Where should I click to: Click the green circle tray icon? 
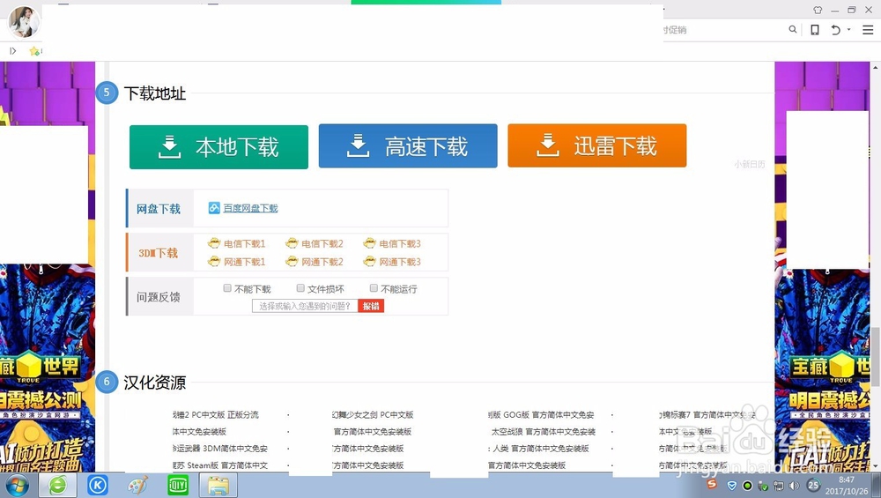tap(747, 486)
